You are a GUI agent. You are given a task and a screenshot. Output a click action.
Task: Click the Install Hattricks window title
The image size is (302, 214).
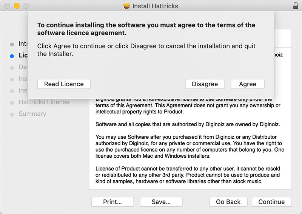pos(155,6)
